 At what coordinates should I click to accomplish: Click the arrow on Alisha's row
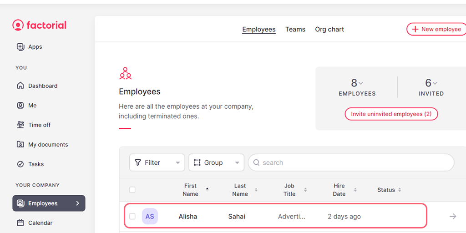[x=452, y=216]
